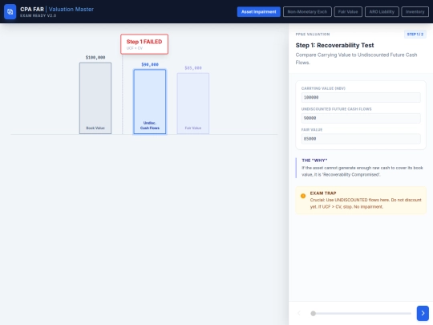Click the step progress slider handle
433x325 pixels.
313,314
